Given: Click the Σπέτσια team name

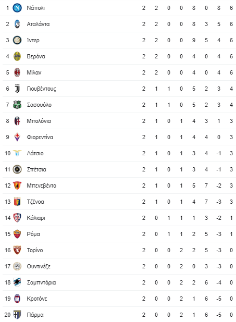Looking at the screenshot, I should (36, 169).
